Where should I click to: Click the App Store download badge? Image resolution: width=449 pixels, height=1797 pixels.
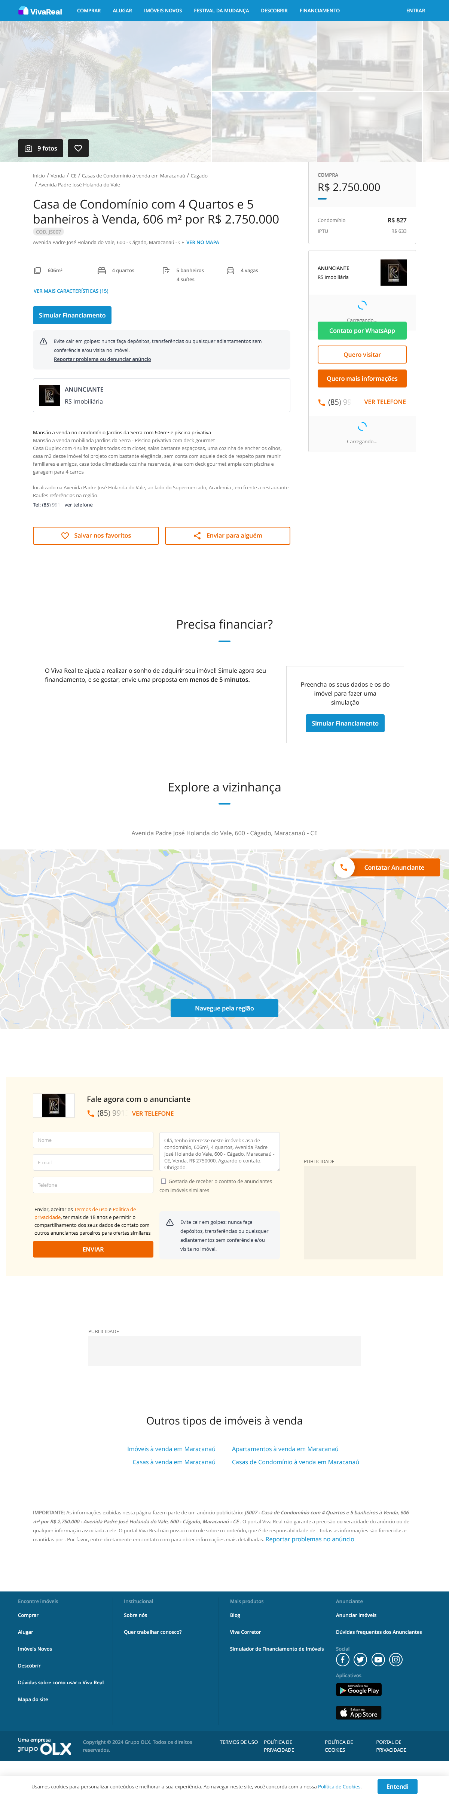359,1713
